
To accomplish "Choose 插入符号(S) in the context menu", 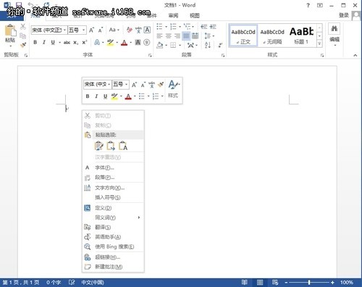I will [113, 197].
